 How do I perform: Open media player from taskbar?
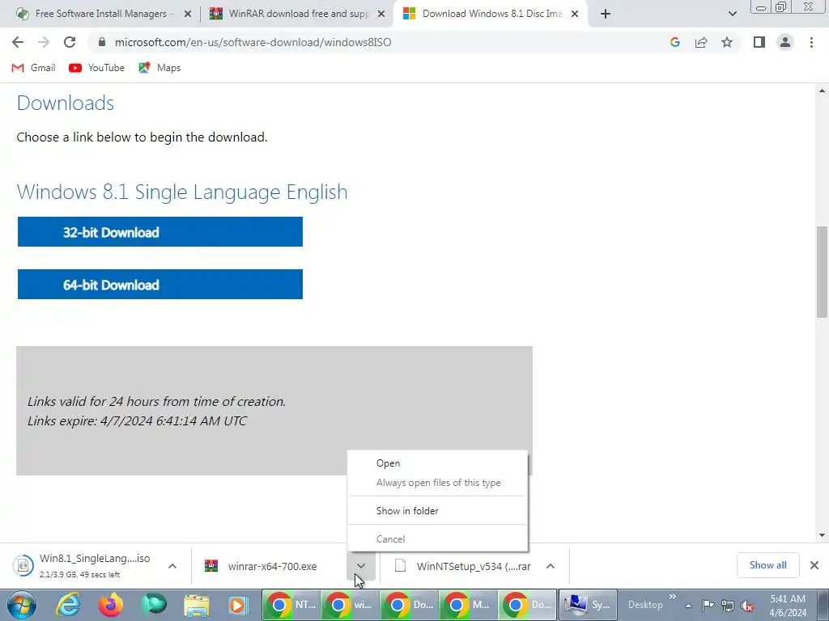coord(237,605)
